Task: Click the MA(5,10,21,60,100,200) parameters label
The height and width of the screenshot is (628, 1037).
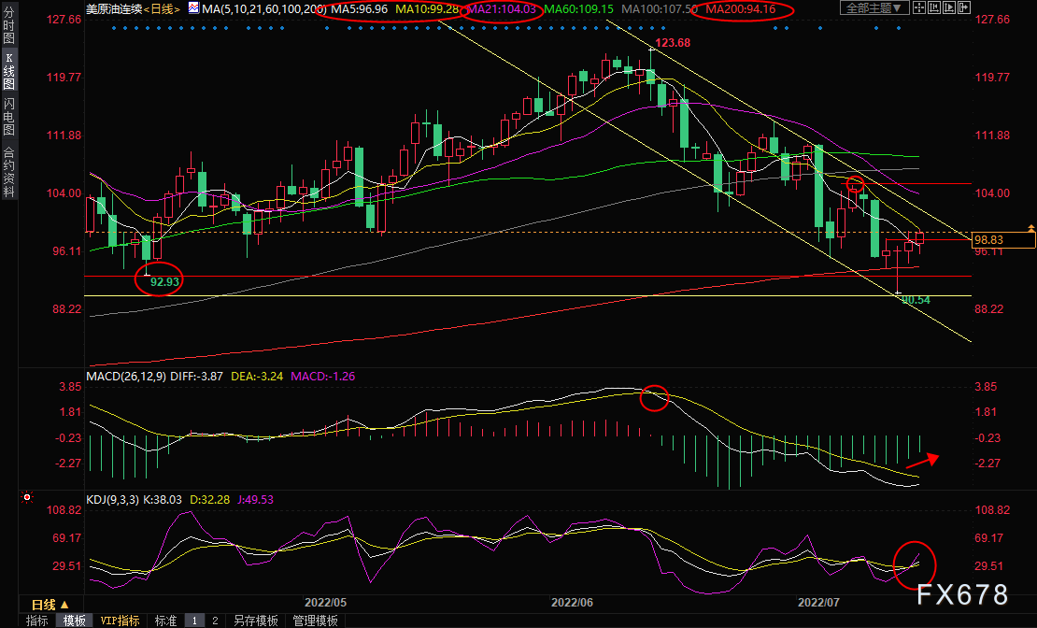Action: pos(263,8)
